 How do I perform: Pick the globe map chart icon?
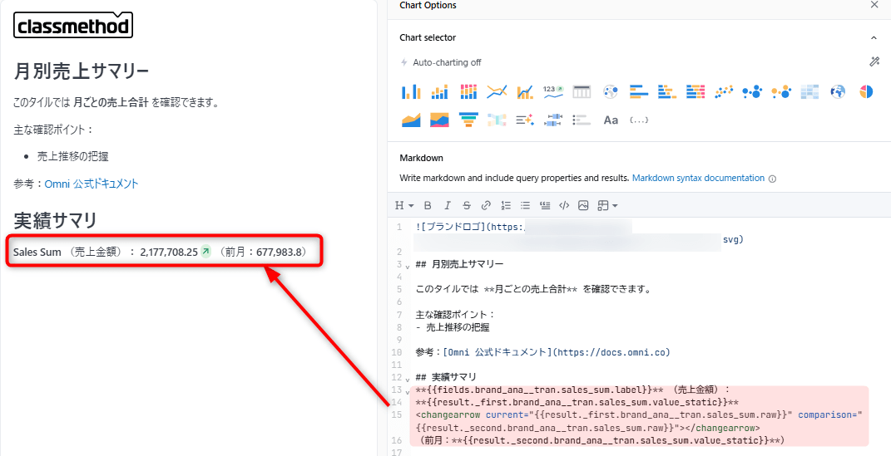tap(838, 91)
